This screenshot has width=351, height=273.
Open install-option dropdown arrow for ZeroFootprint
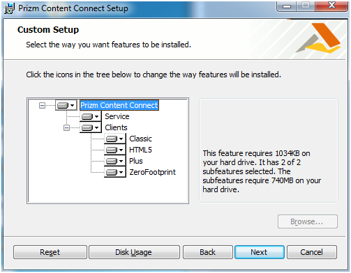pyautogui.click(x=121, y=172)
